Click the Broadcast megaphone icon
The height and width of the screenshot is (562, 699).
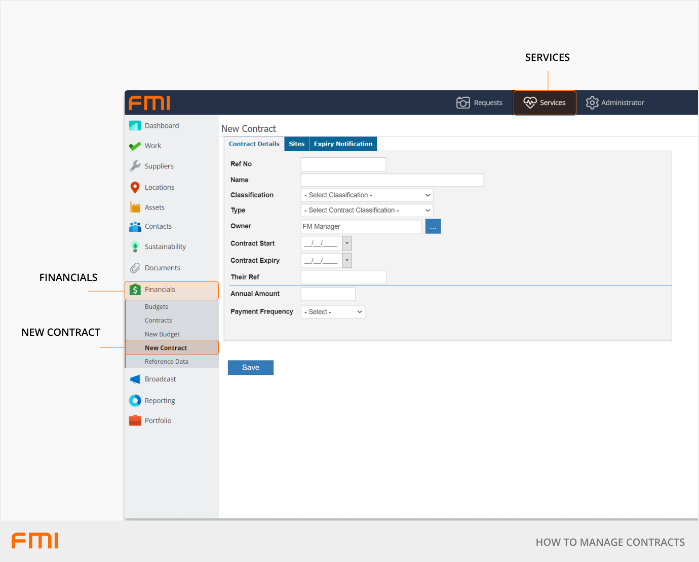coord(135,379)
